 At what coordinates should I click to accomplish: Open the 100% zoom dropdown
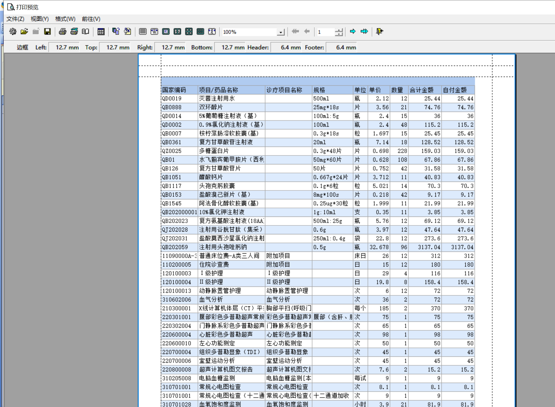coord(280,32)
